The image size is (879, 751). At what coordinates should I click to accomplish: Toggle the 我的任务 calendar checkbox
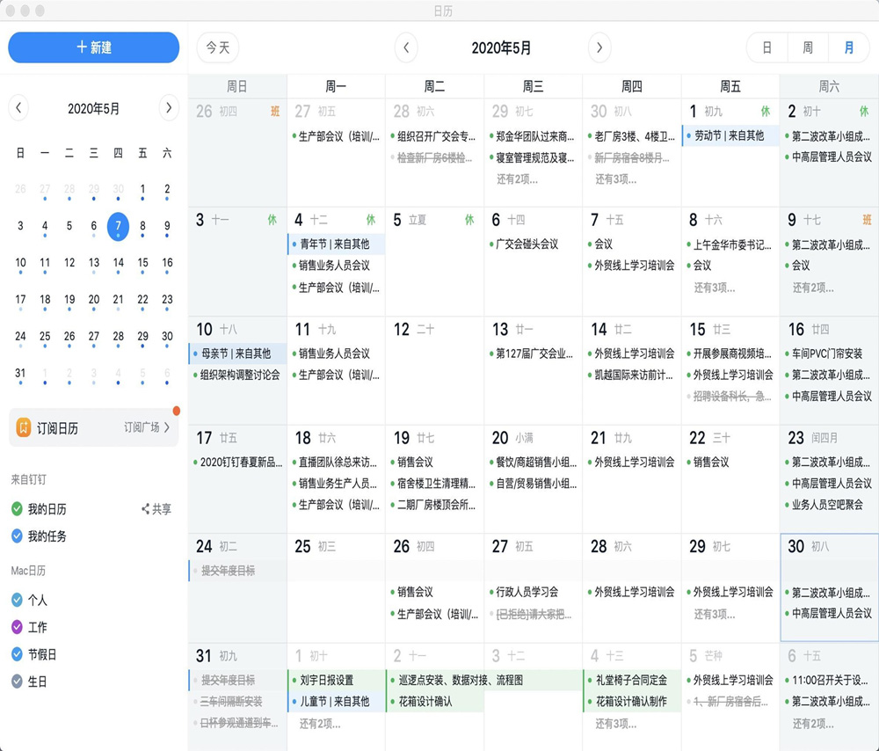click(x=17, y=536)
